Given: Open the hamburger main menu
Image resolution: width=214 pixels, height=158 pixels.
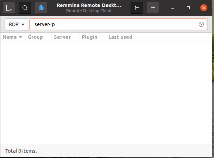Looking at the screenshot, I should [x=153, y=8].
